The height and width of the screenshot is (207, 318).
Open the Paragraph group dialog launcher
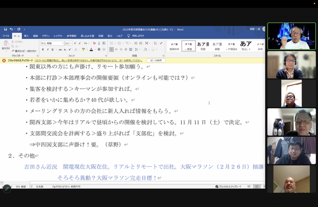click(x=163, y=55)
